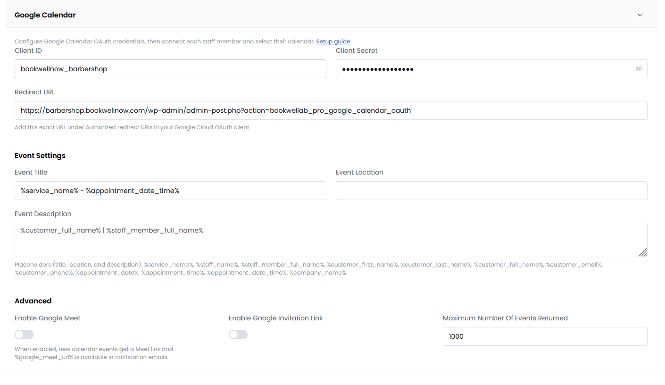Click the Event Settings heading

point(40,156)
